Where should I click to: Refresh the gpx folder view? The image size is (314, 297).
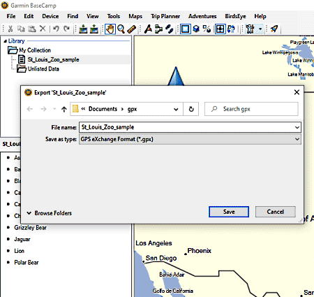[191, 109]
